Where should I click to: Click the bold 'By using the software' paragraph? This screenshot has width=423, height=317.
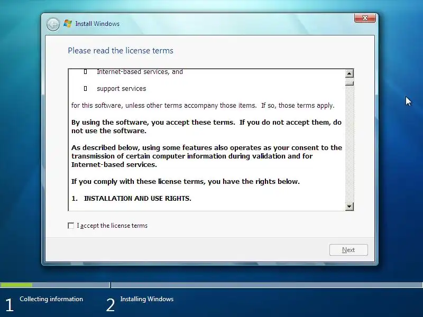coord(206,126)
